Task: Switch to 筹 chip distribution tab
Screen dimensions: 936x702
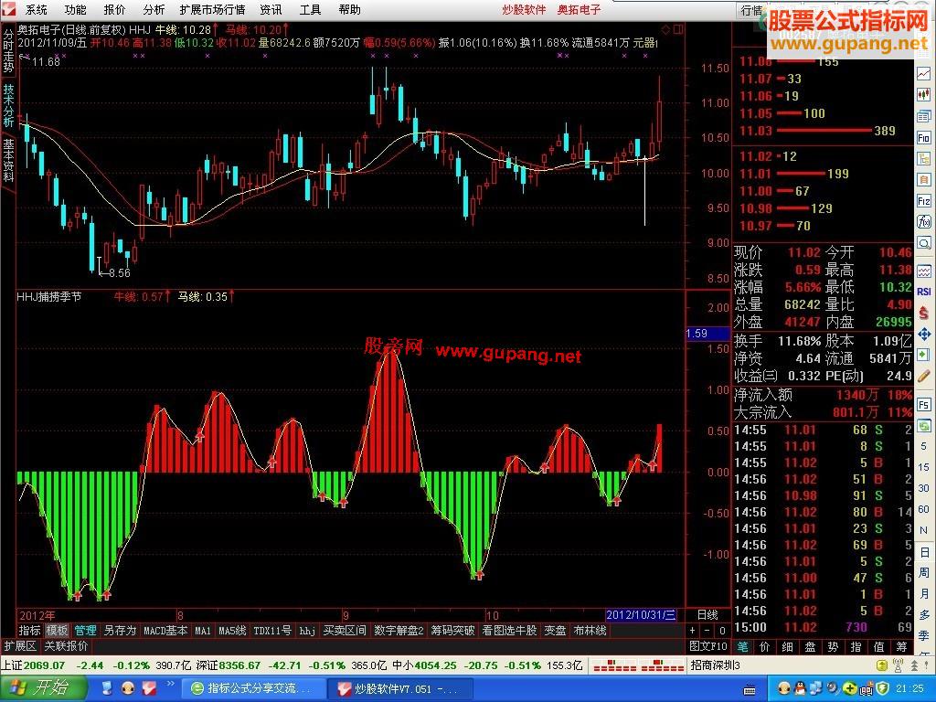Action: 901,646
